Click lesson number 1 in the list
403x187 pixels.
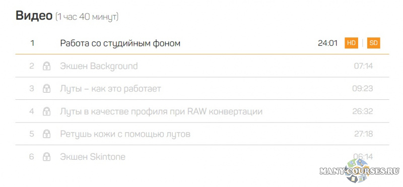pyautogui.click(x=32, y=43)
